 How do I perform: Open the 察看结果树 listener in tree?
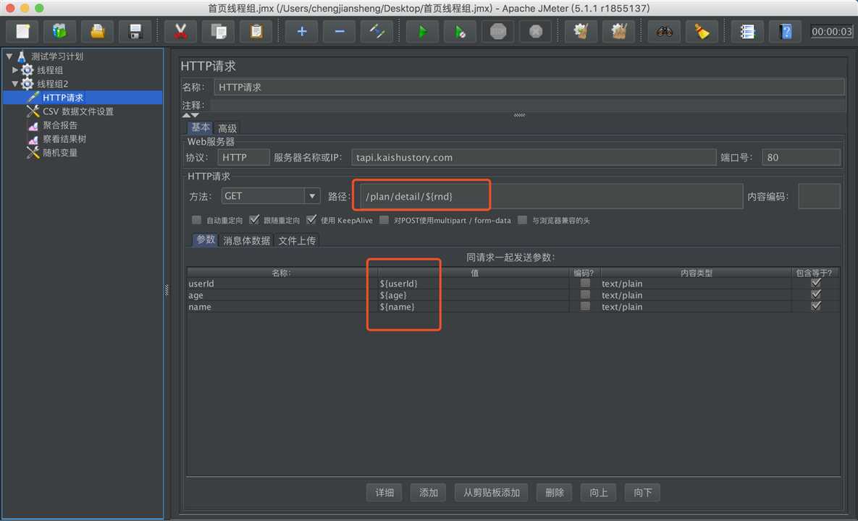click(x=64, y=139)
